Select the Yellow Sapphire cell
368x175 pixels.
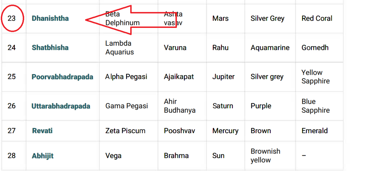(315, 77)
